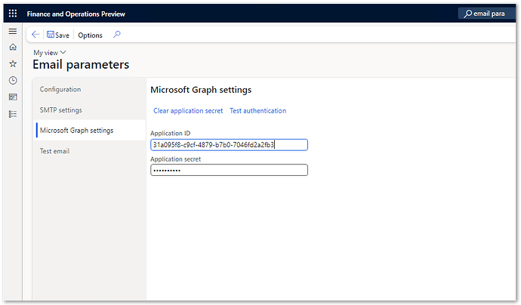Switch to the Configuration tab
The image size is (521, 305).
pyautogui.click(x=60, y=89)
